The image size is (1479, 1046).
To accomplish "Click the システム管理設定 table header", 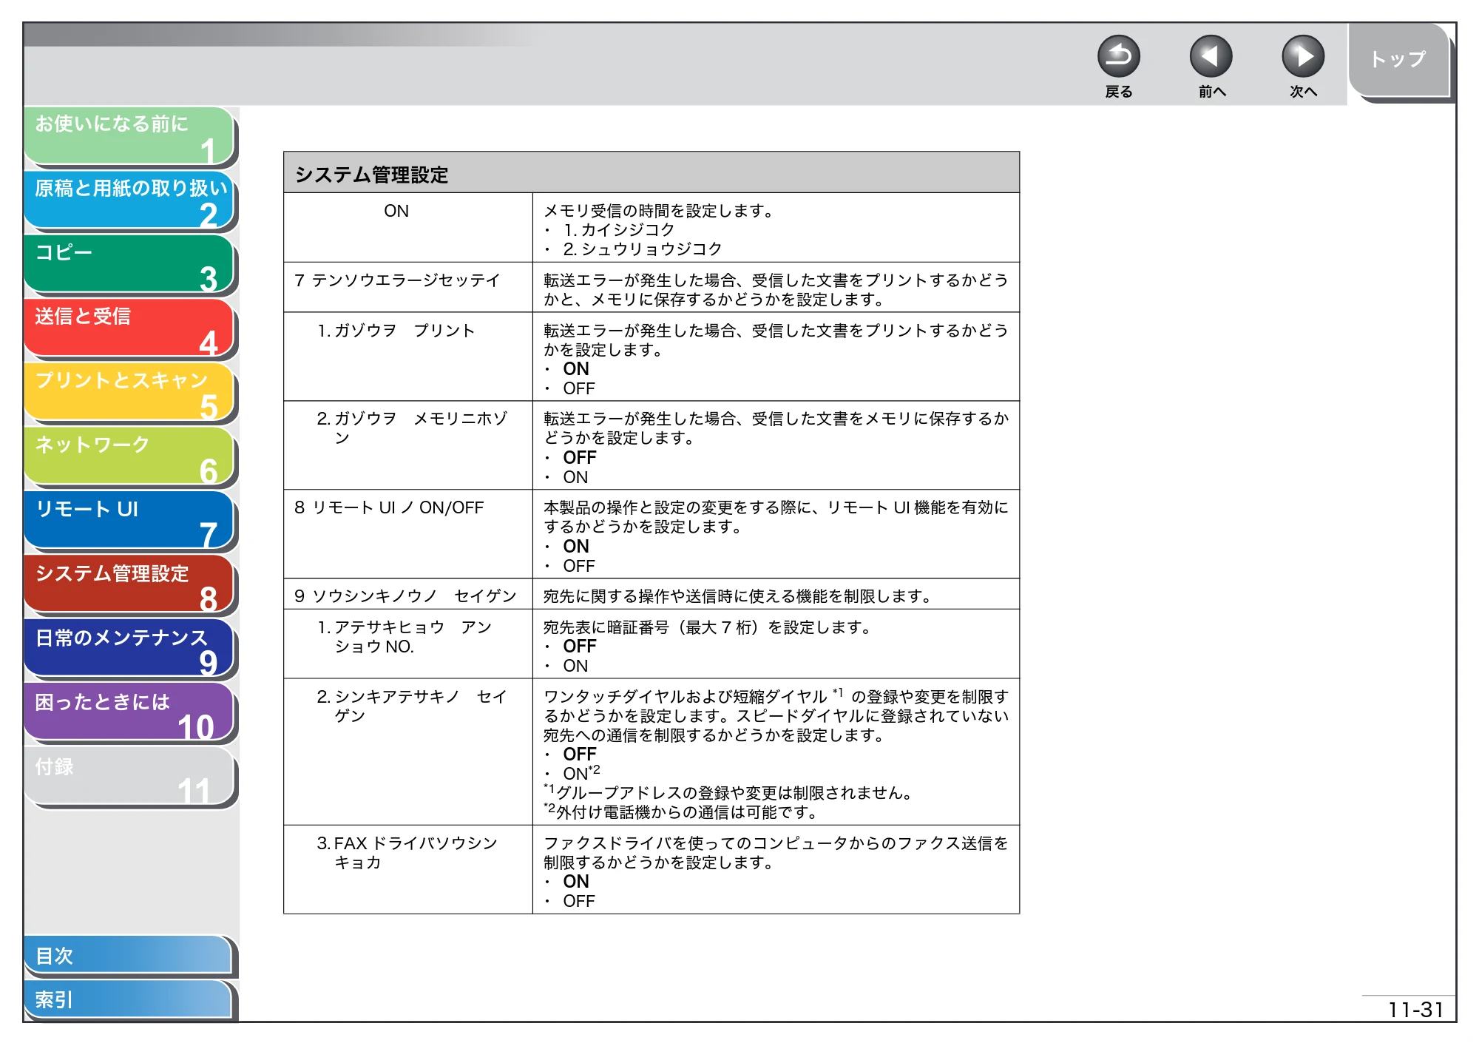I will 651,173.
